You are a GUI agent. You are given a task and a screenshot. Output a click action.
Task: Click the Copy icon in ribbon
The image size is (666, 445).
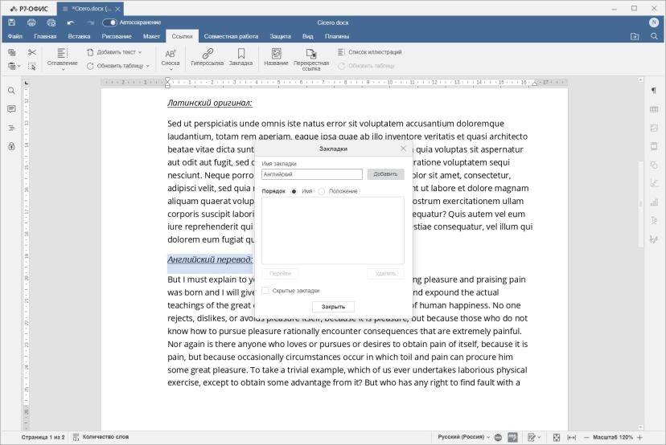[x=12, y=52]
